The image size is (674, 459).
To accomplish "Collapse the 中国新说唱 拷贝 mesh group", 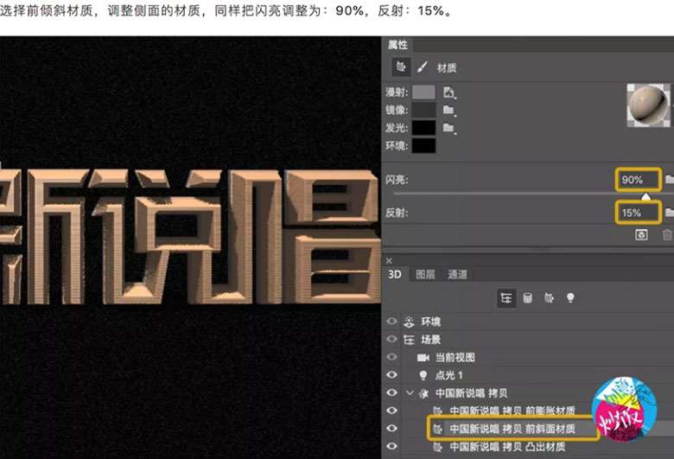I will pos(410,392).
